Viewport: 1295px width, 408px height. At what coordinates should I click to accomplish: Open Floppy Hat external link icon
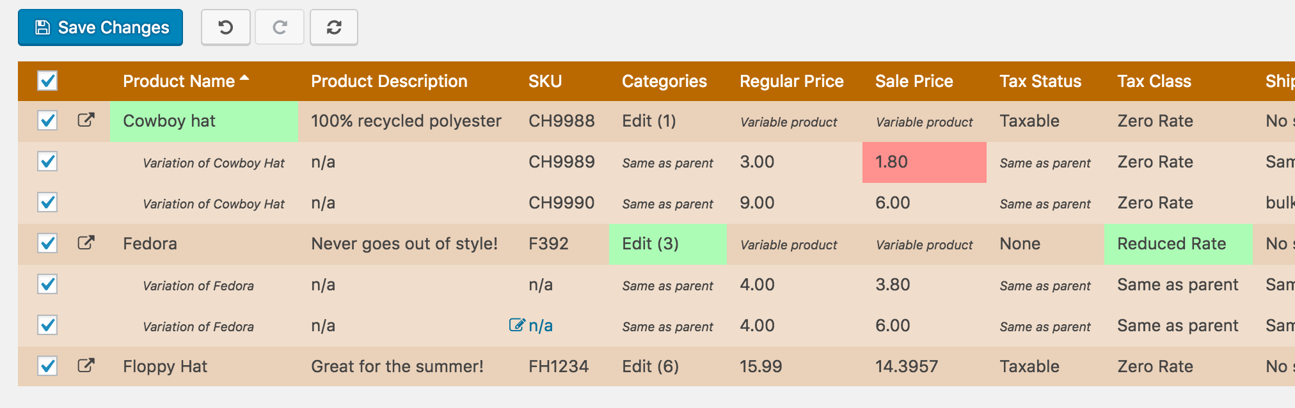[x=86, y=366]
